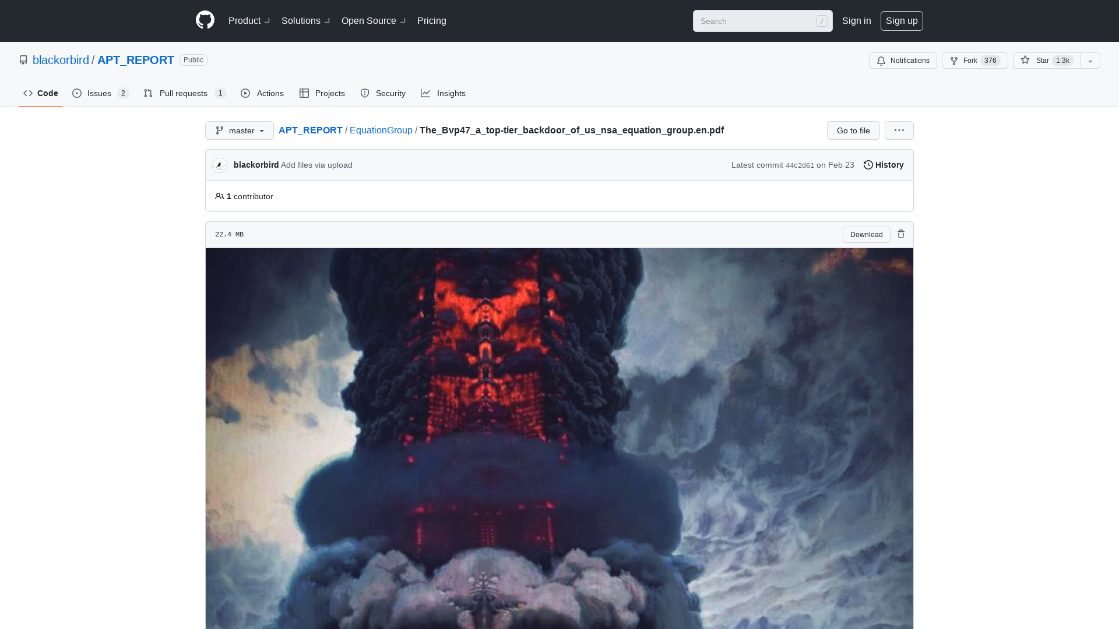1119x629 pixels.
Task: Click the Public visibility badge
Action: 193,60
